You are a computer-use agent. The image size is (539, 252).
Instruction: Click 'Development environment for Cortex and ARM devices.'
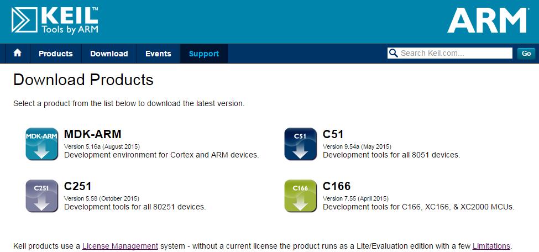161,155
